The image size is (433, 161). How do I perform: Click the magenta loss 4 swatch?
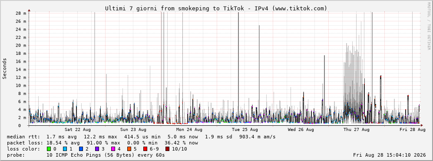(x=113, y=149)
